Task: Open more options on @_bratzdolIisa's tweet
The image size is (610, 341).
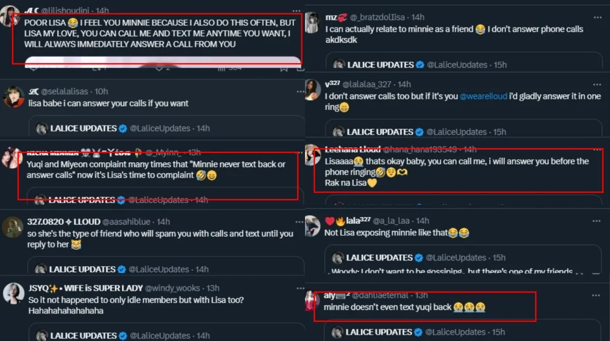Action: 596,18
